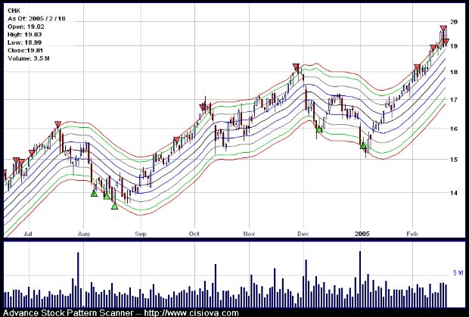The height and width of the screenshot is (317, 469).
Task: Click the Sep month label
Action: 141,234
